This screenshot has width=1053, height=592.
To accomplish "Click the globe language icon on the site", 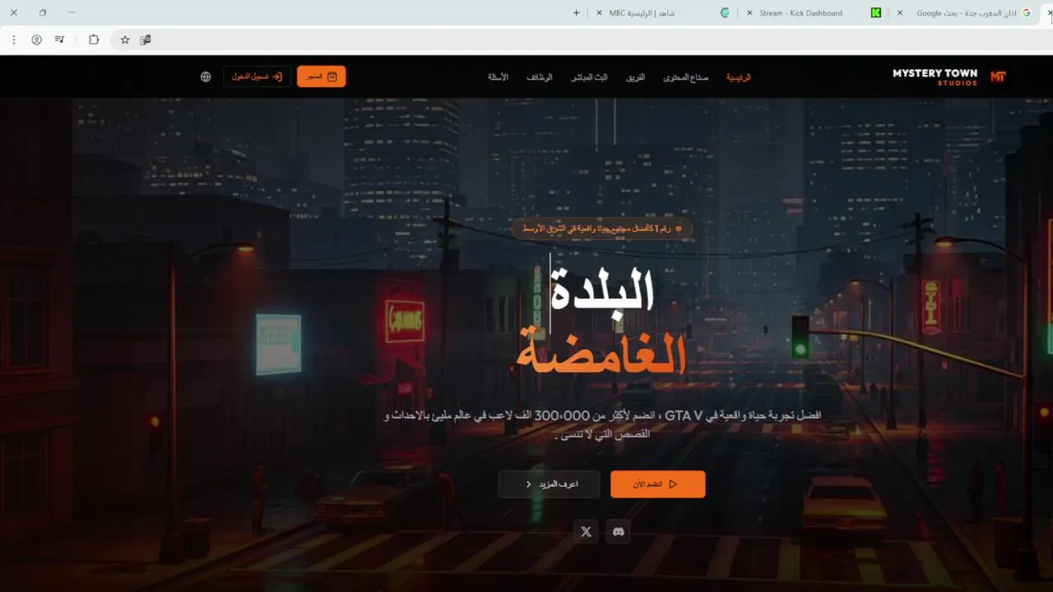I will point(206,76).
